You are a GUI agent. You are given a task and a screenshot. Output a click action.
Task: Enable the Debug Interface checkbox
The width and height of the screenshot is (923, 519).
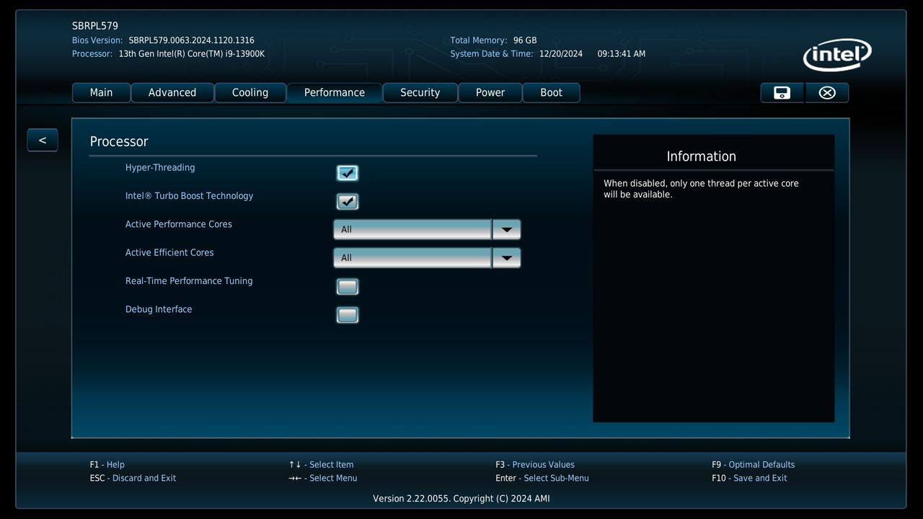point(348,315)
